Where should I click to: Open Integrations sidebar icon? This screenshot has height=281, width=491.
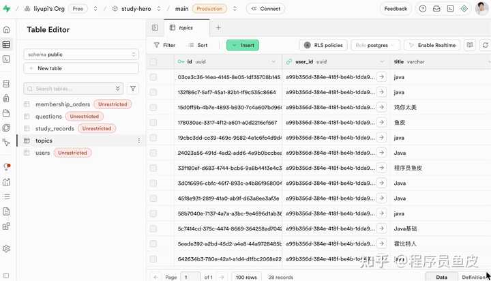(6, 226)
